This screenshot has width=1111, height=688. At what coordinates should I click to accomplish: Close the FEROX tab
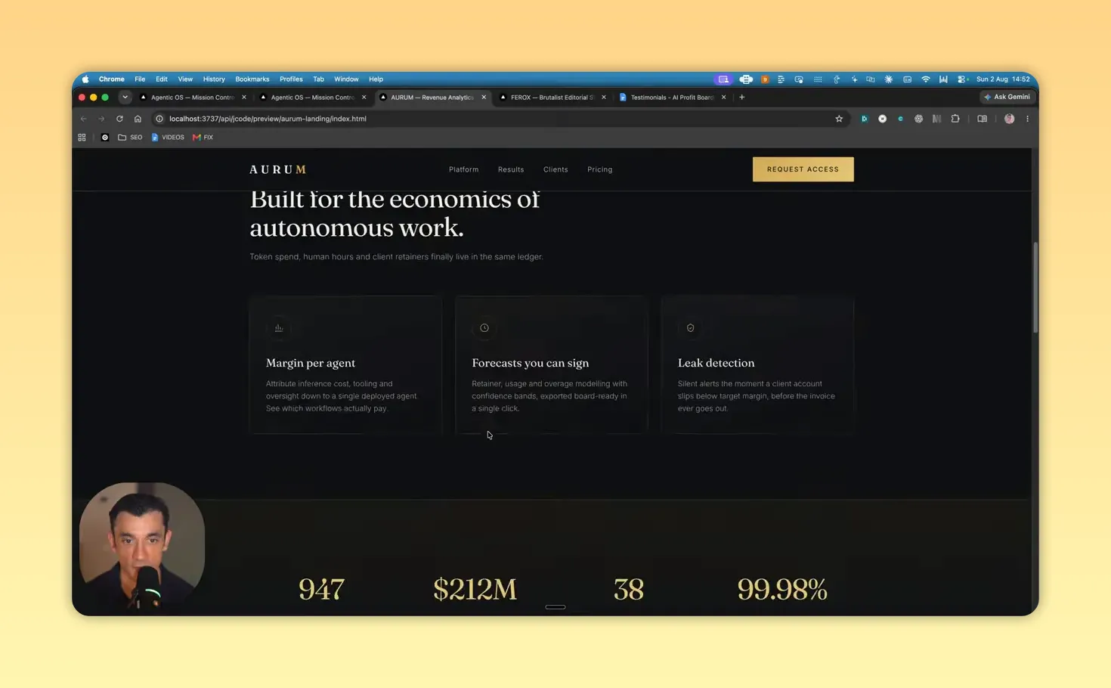point(603,97)
